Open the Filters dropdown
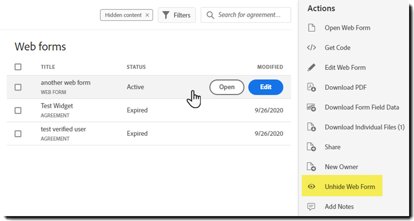 pyautogui.click(x=177, y=15)
